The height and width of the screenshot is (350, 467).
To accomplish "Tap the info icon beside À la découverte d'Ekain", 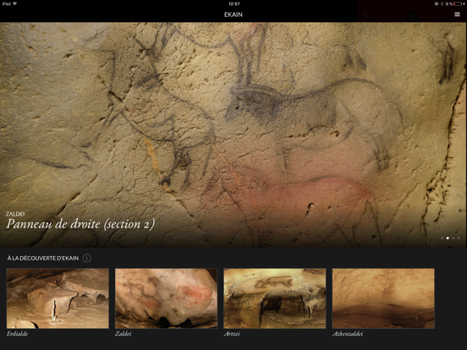I will pos(86,258).
